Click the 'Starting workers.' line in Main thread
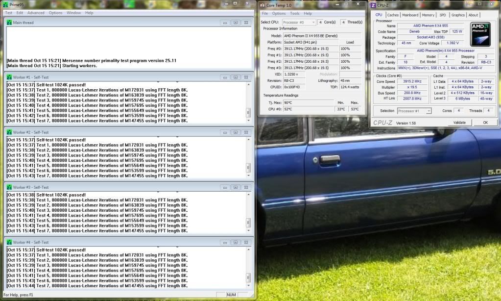The image size is (501, 301). [52, 66]
